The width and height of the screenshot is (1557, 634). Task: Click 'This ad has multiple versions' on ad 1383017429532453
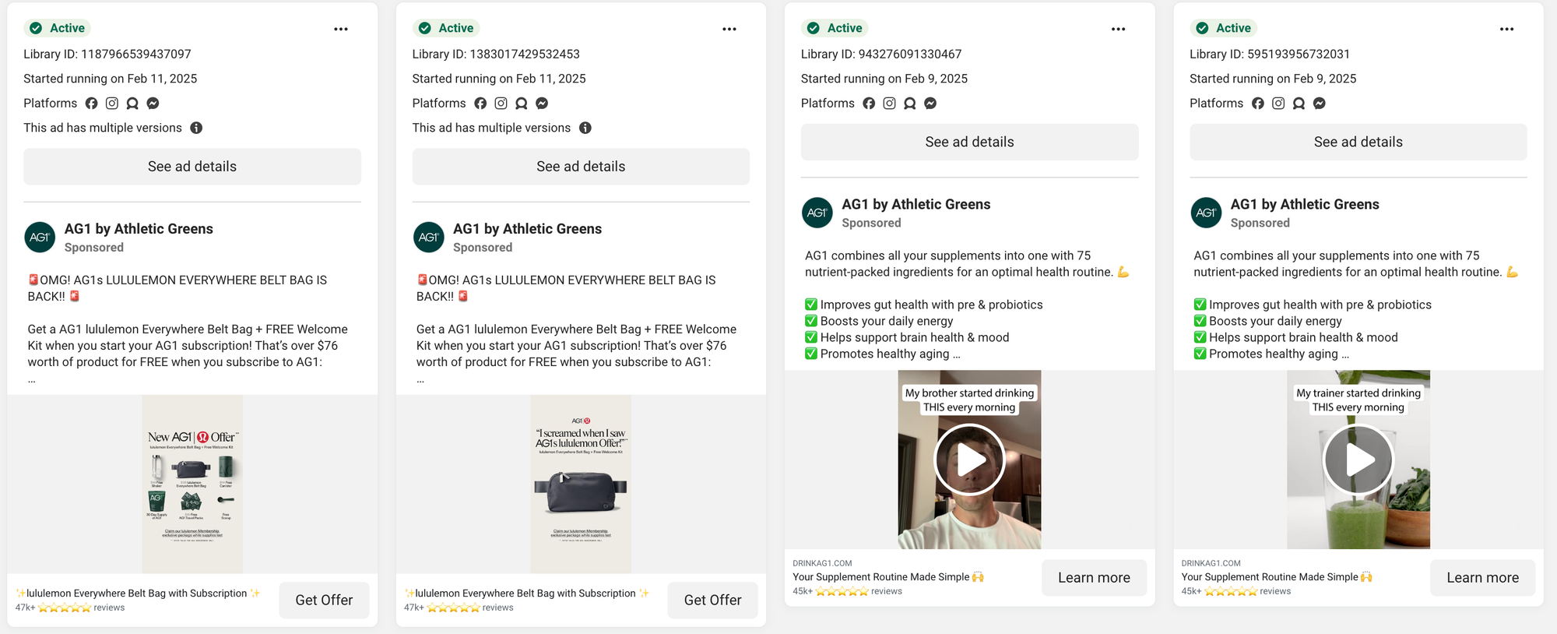click(491, 128)
